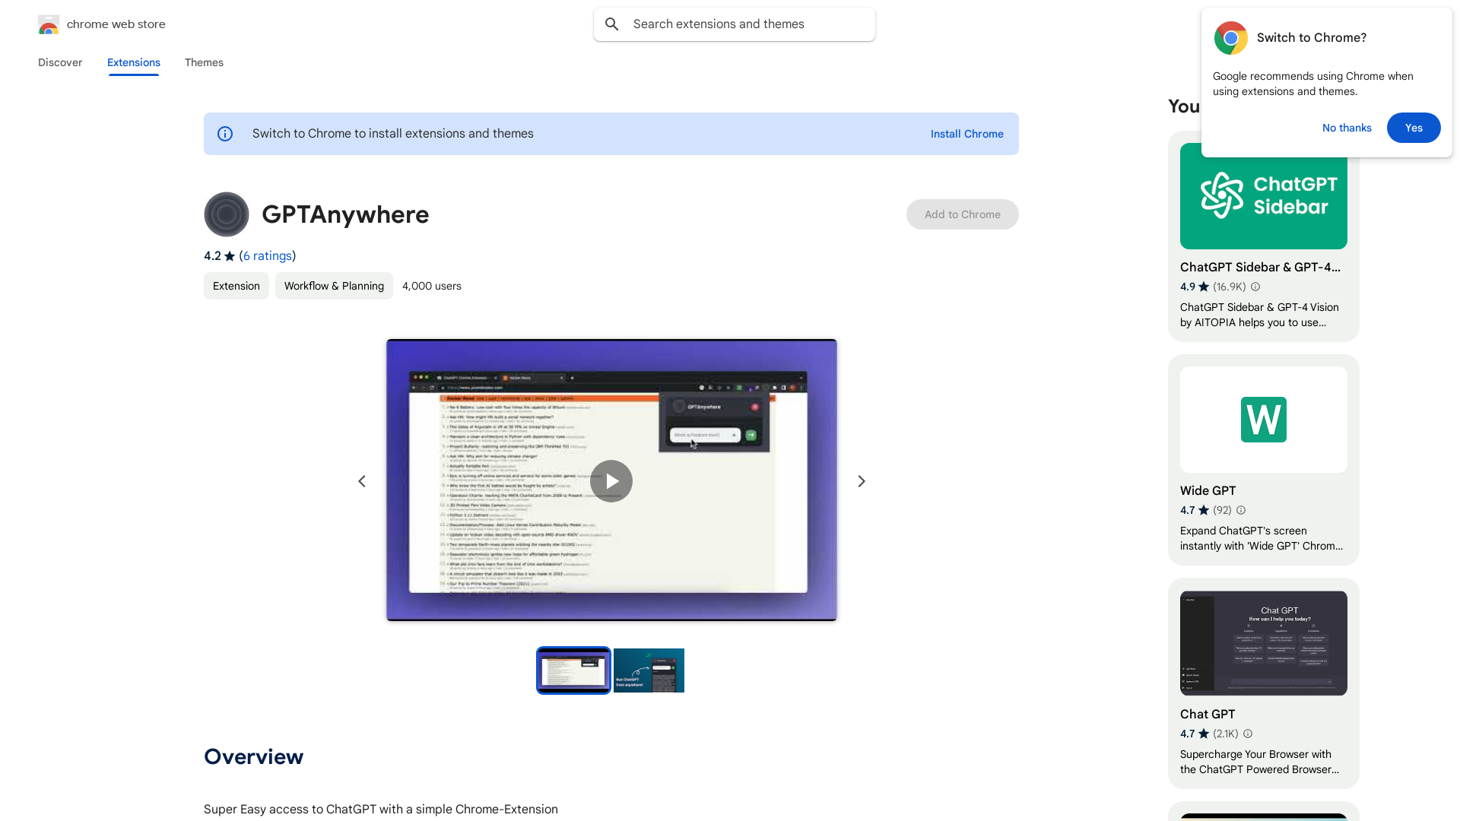Click the Wide GPT rating info icon

coord(1241,510)
